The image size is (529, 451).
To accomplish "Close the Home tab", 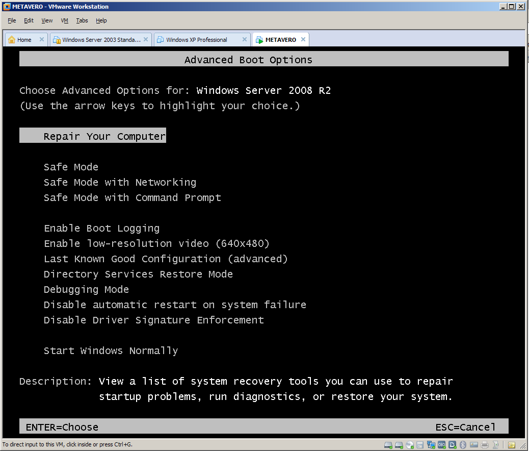I will (x=41, y=39).
